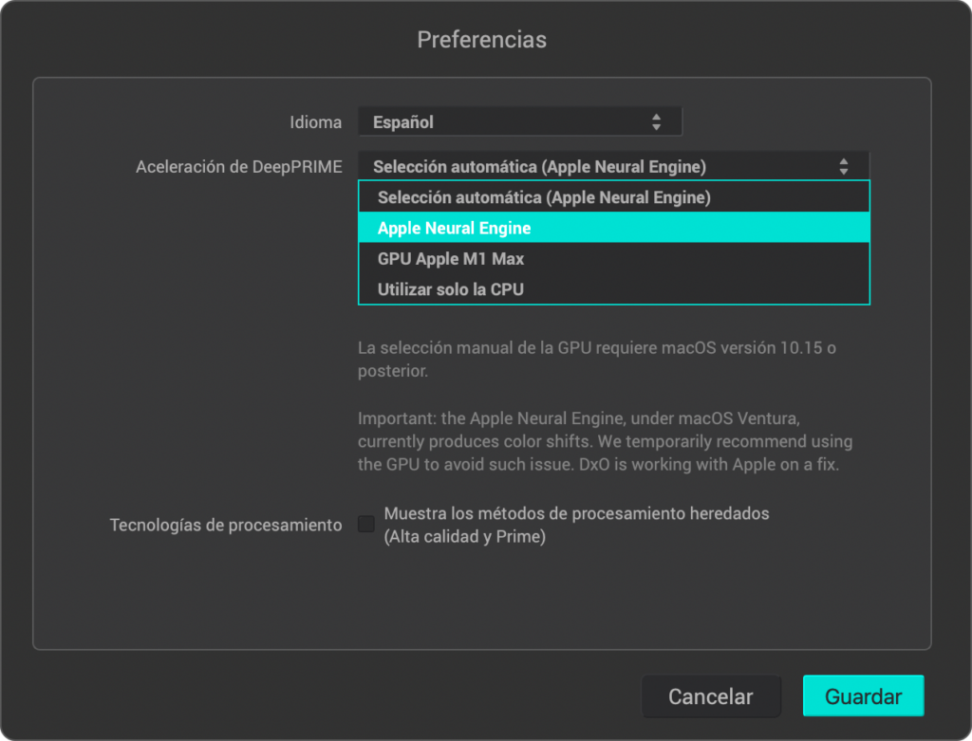Enable 'Muestra los métodos de procesamiento heredados' checkbox
Image resolution: width=972 pixels, height=741 pixels.
366,524
